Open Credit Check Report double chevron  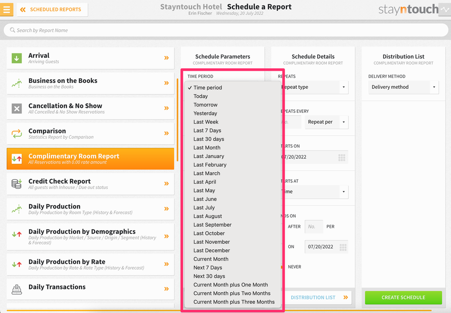[167, 183]
